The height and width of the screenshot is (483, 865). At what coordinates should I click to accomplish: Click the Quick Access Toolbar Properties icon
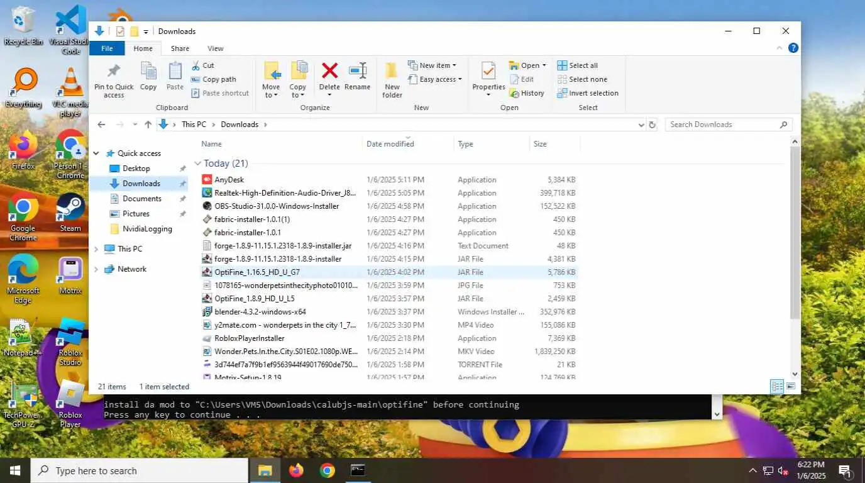pos(120,31)
